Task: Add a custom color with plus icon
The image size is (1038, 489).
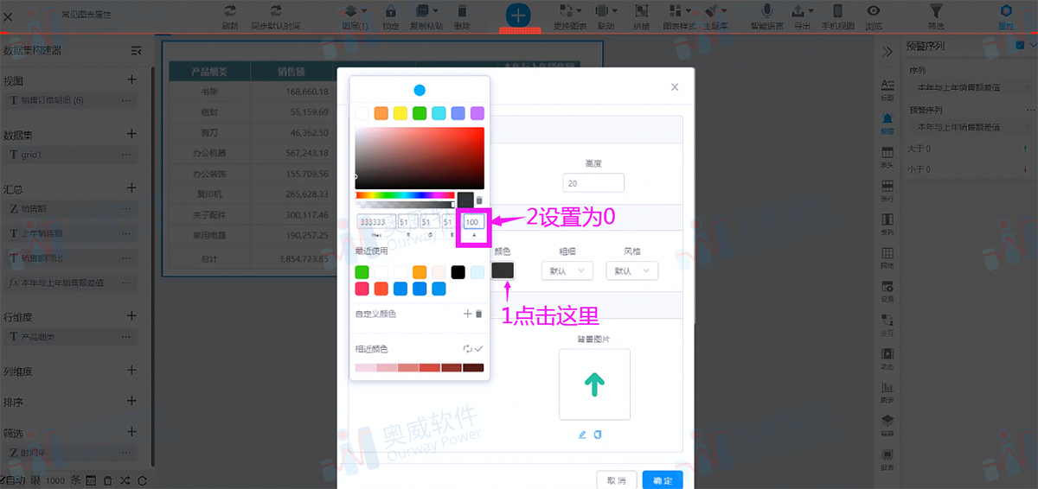Action: [468, 314]
